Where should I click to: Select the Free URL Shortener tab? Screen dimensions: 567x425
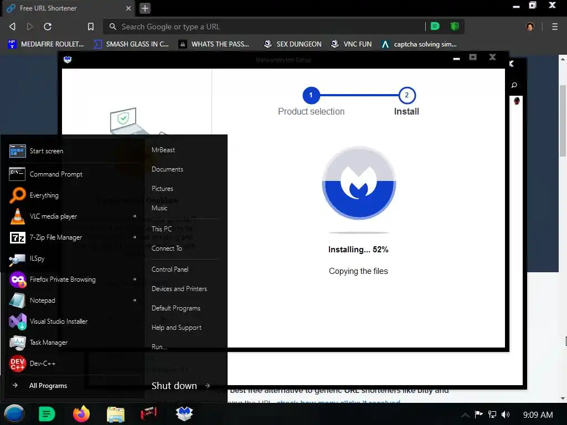click(x=69, y=8)
